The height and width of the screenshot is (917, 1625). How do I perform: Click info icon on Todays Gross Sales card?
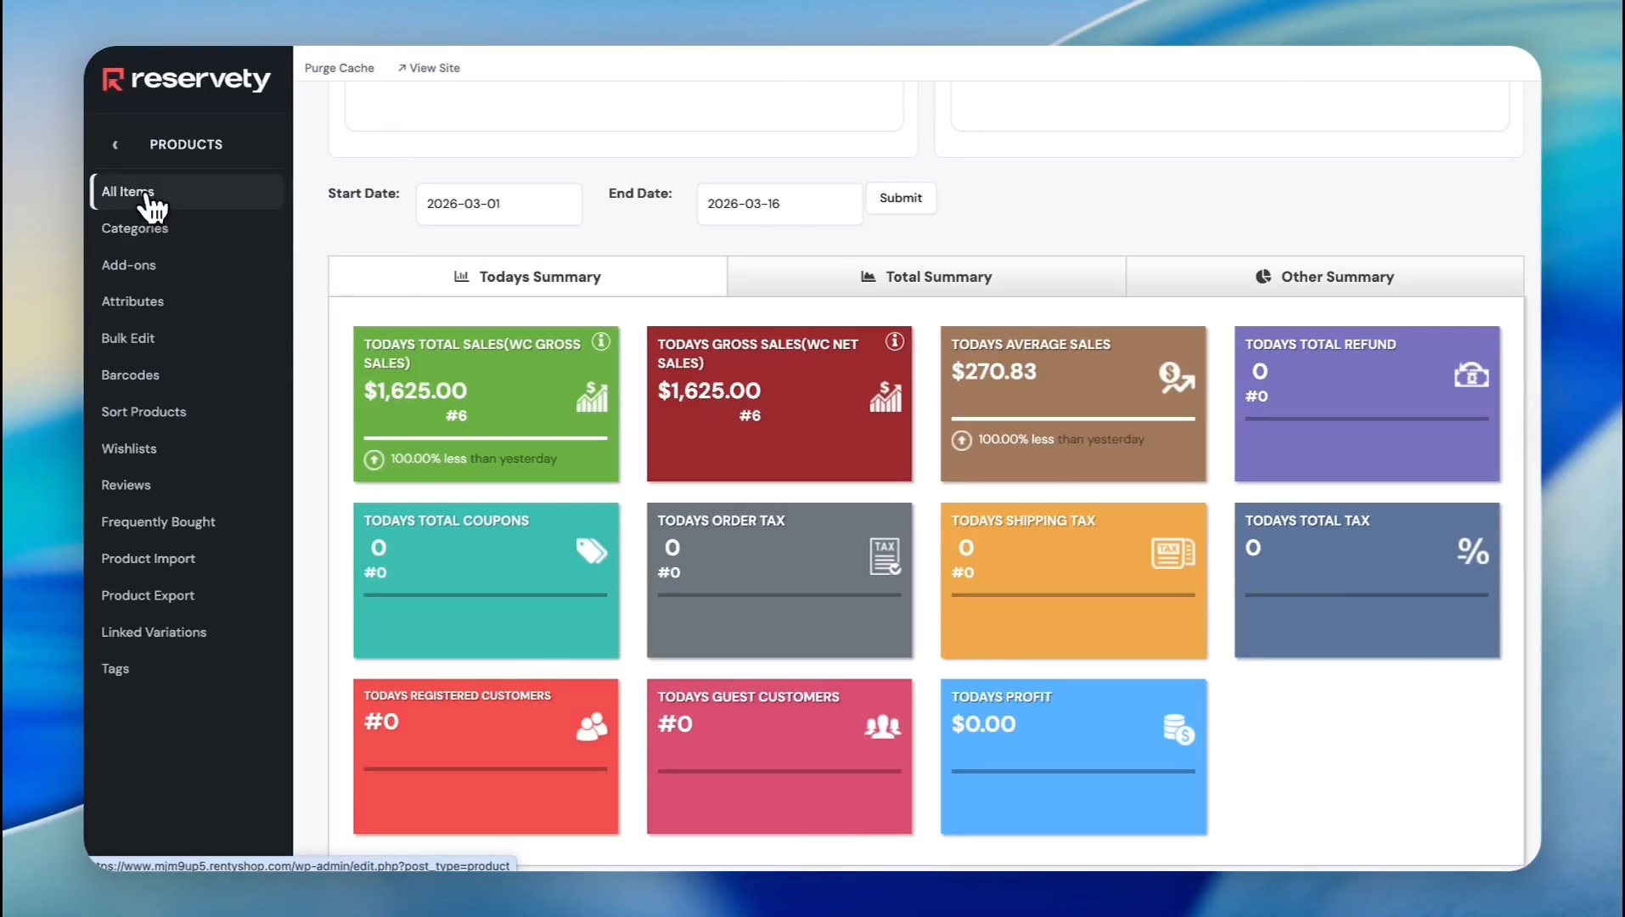pos(895,341)
